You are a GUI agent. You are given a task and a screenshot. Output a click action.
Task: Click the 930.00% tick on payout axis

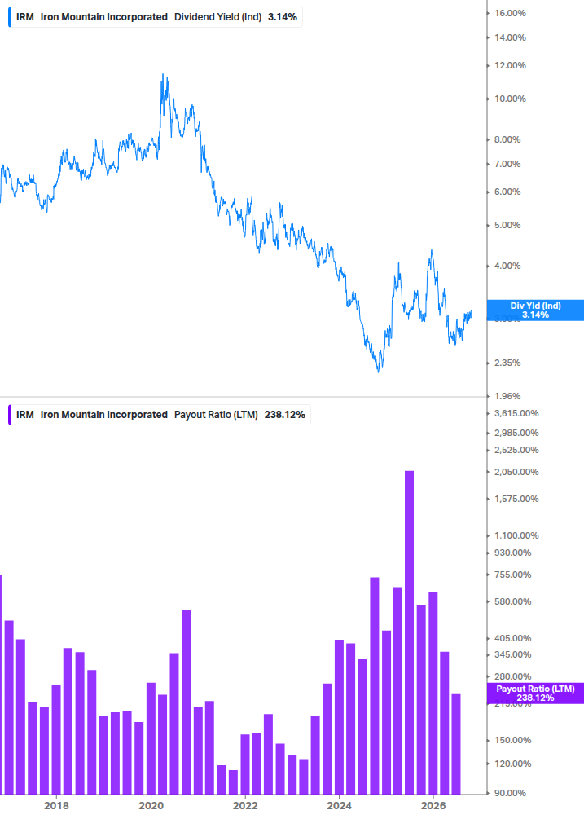tap(512, 553)
